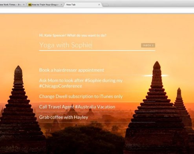Open task Book a hairdresser appointment
Screen dimensions: 194x154
click(x=97, y=70)
